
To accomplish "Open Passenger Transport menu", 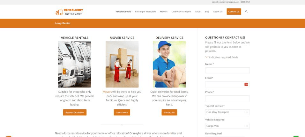I will [145, 12].
